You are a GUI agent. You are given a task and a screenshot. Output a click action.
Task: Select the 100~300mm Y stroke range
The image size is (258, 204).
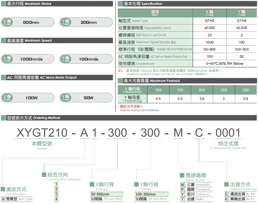[152, 194]
